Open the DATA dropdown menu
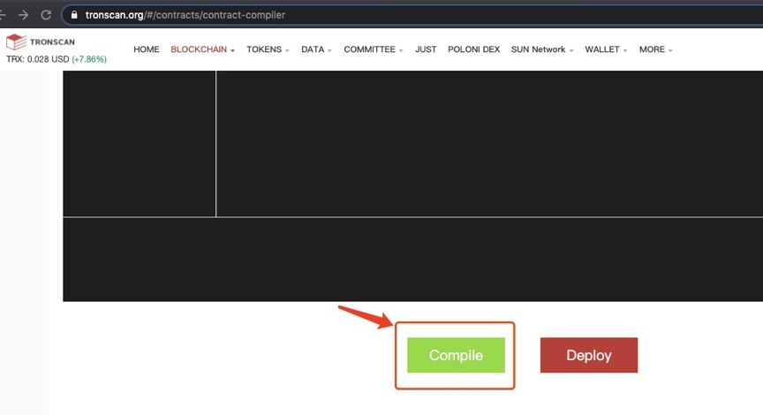The width and height of the screenshot is (763, 415). 316,49
